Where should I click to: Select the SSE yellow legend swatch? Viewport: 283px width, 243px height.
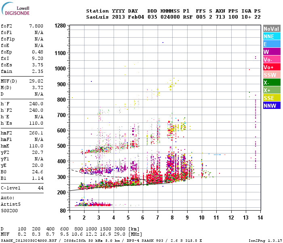(272, 98)
